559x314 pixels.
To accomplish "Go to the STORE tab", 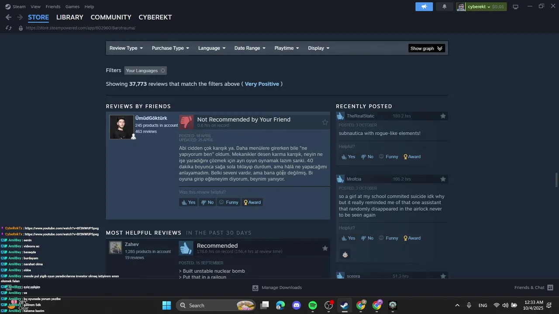I will 38,17.
